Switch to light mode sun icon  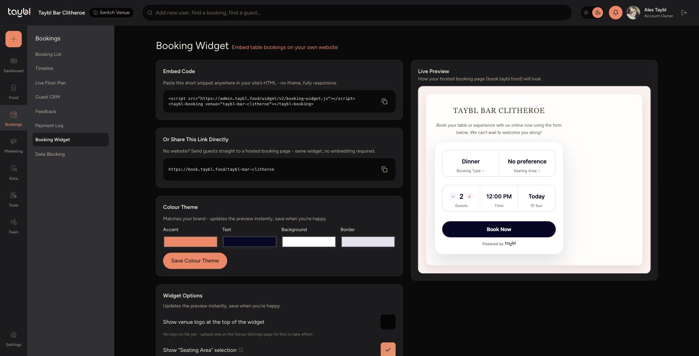[x=586, y=13]
